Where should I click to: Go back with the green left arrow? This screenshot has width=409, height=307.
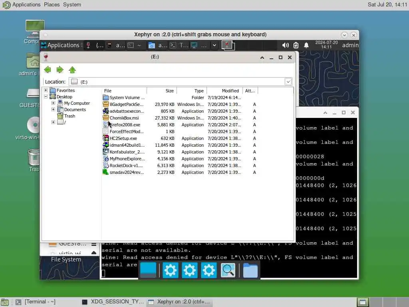click(48, 70)
